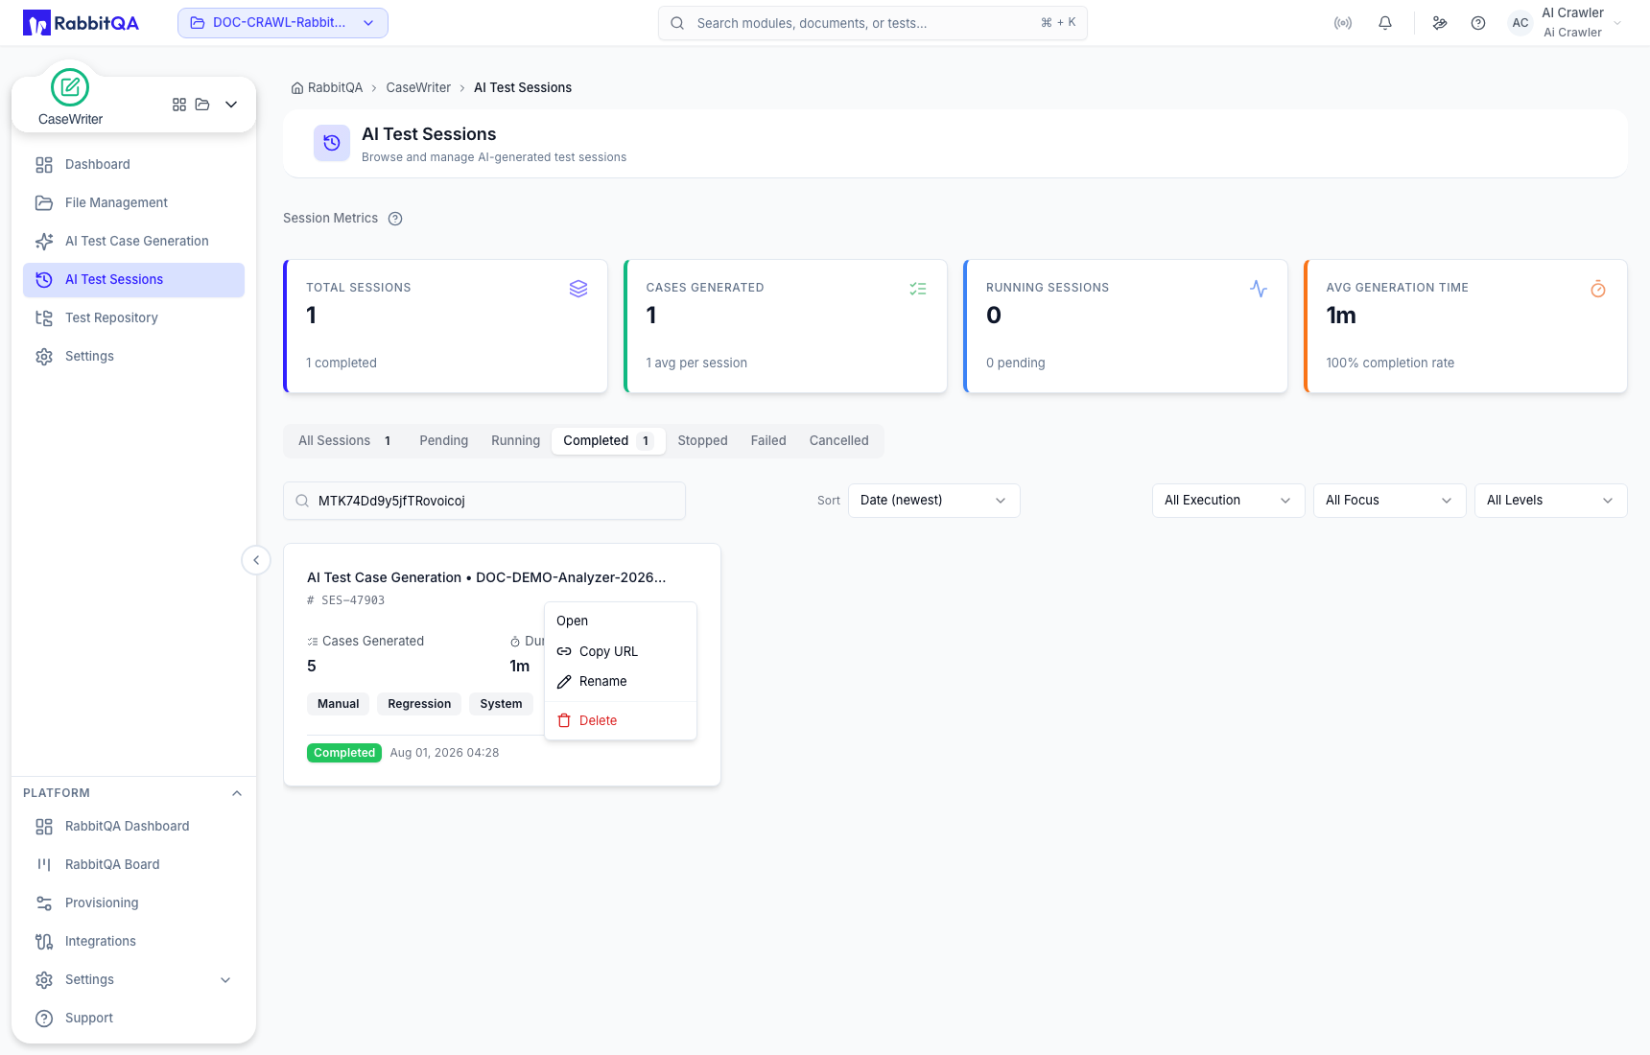Click the Regression tag on session card
1650x1055 pixels.
(419, 704)
